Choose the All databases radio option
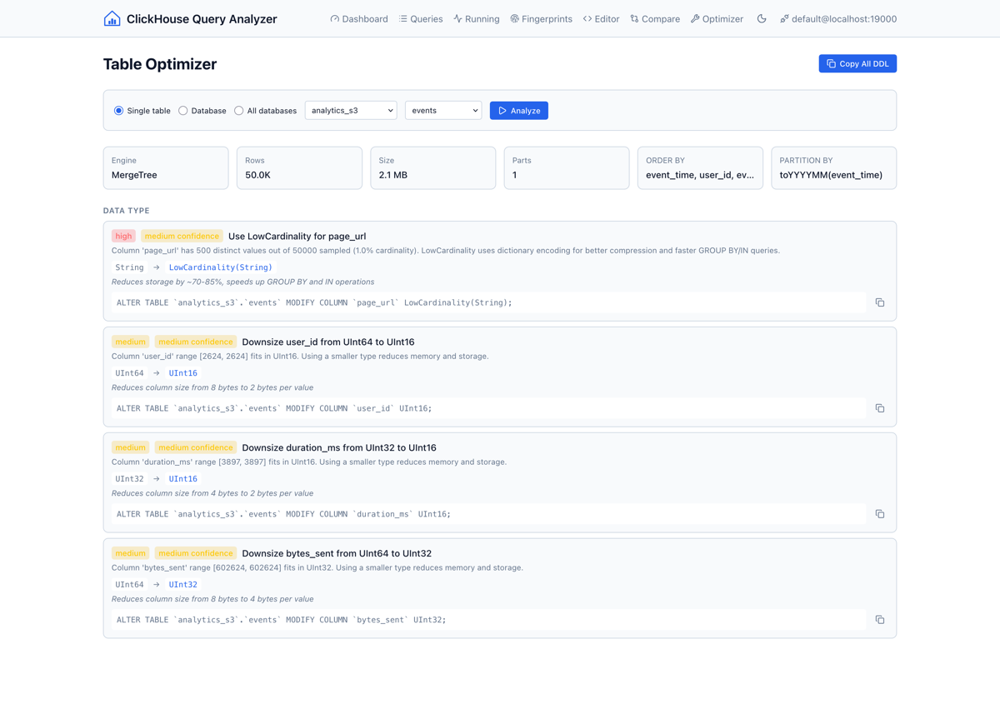1000x704 pixels. pyautogui.click(x=239, y=111)
